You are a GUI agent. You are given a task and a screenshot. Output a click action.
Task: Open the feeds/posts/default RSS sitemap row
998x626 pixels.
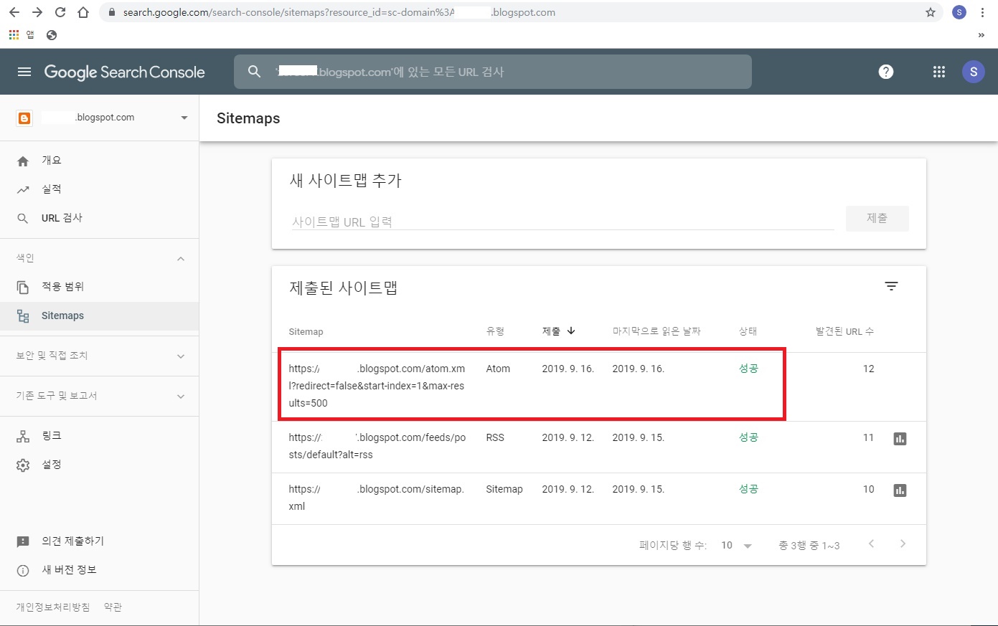[x=599, y=447]
